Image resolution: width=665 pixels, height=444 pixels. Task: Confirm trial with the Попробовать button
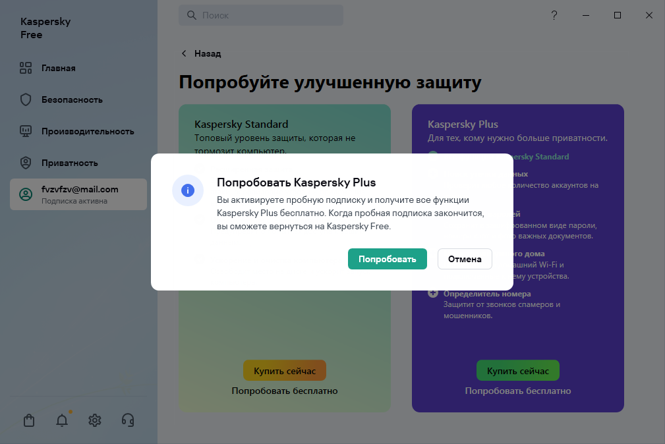[x=388, y=259]
